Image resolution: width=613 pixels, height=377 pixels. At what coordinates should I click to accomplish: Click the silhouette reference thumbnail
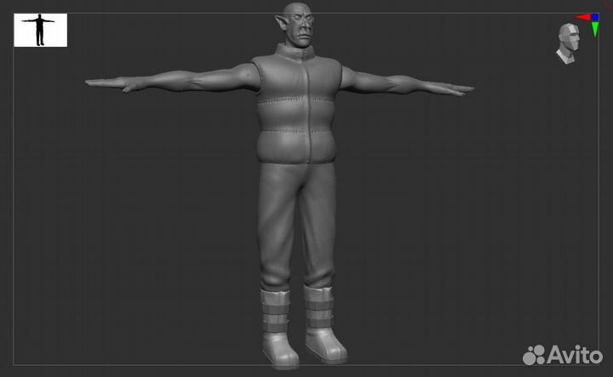coord(40,30)
